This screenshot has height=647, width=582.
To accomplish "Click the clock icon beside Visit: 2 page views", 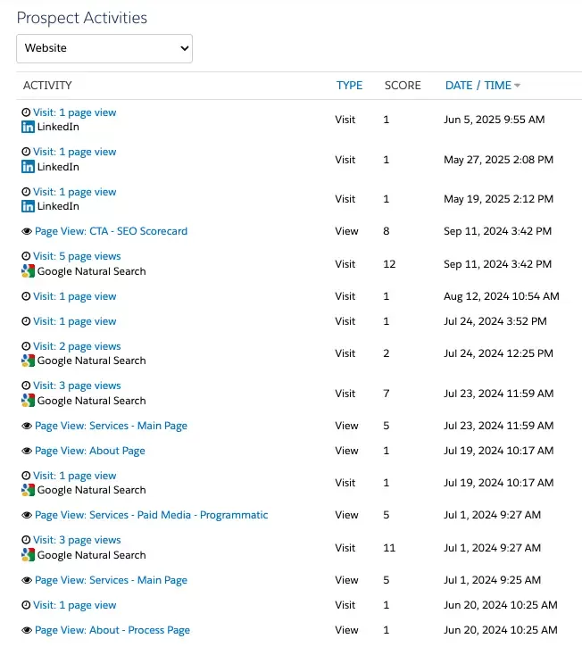I will click(26, 346).
